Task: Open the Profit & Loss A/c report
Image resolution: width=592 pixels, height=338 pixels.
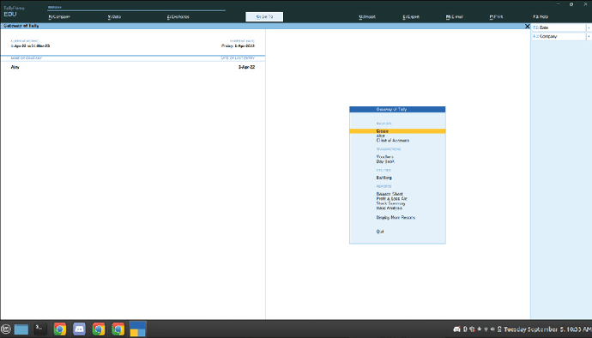Action: (x=391, y=198)
